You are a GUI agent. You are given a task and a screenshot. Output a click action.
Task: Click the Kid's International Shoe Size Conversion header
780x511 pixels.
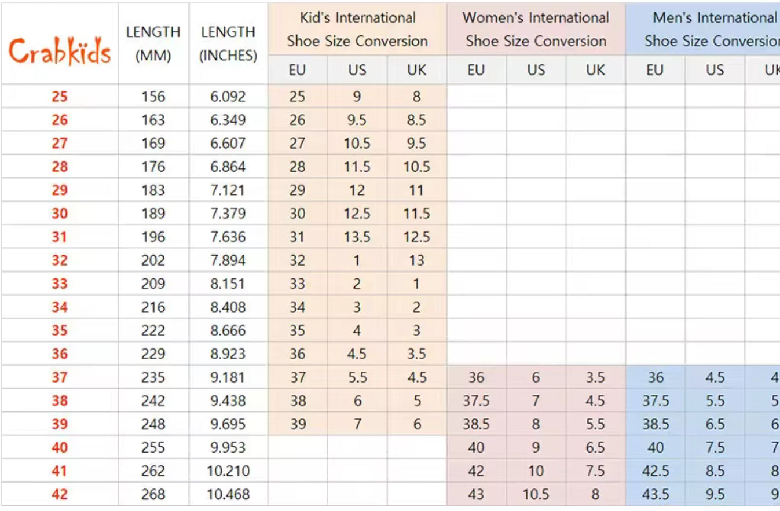[357, 30]
